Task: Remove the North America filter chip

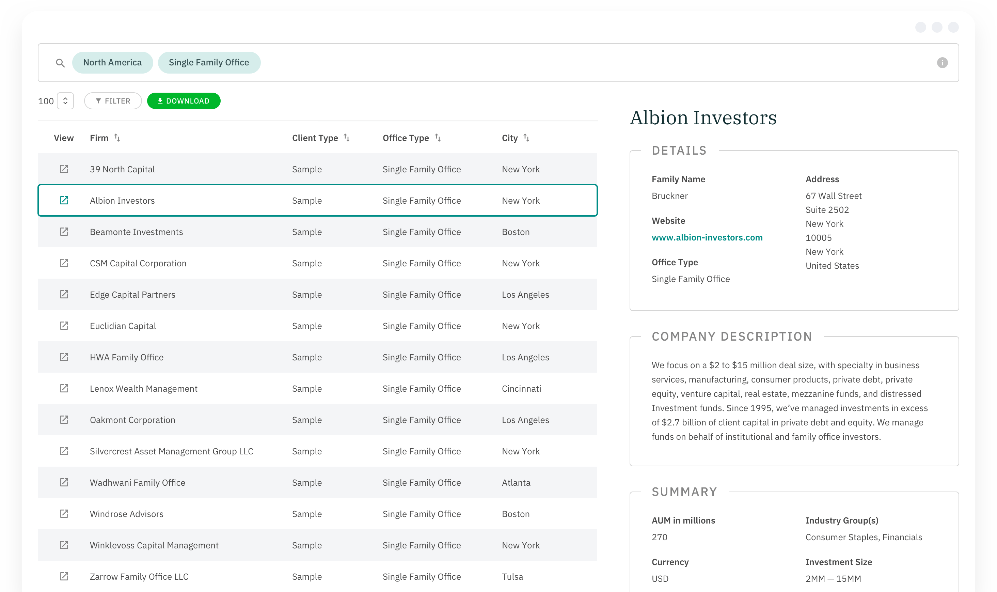Action: 112,62
